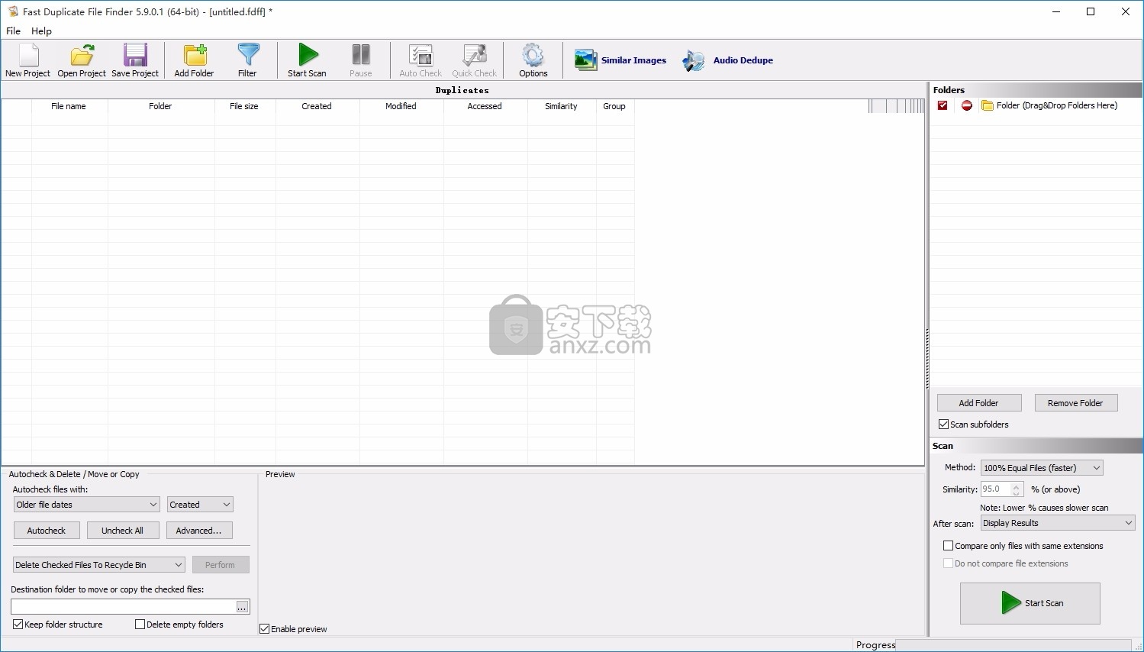Click the yellow folder icon in Folders list
Viewport: 1144px width, 652px height.
[988, 105]
